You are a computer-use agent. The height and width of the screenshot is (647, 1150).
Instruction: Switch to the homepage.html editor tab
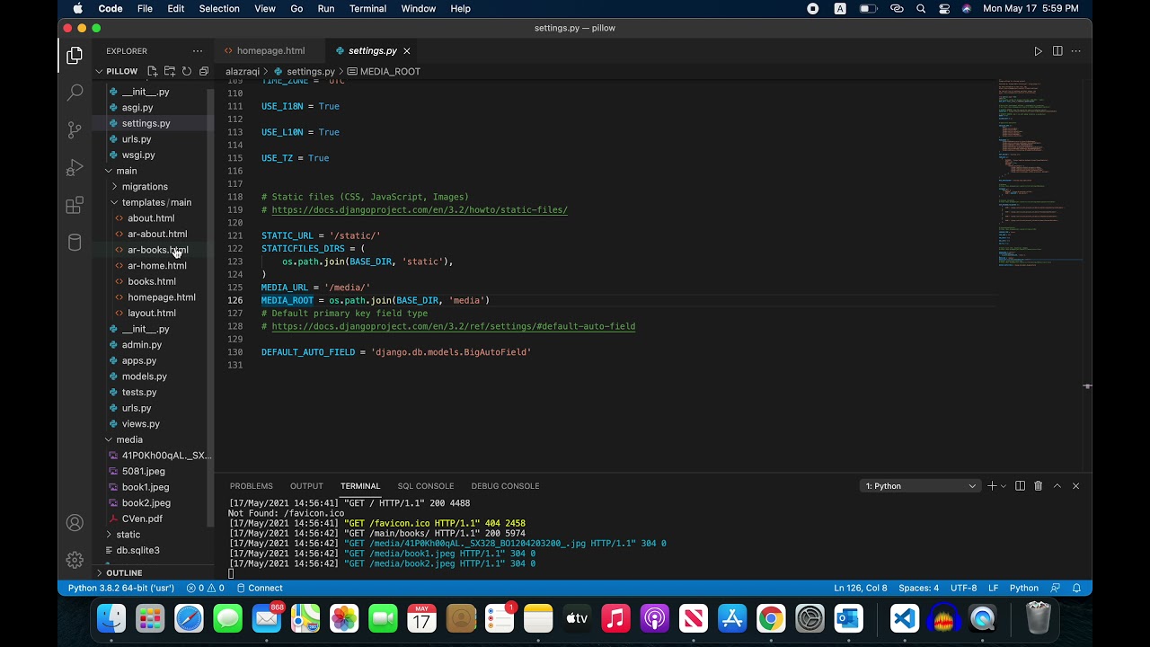pyautogui.click(x=270, y=51)
